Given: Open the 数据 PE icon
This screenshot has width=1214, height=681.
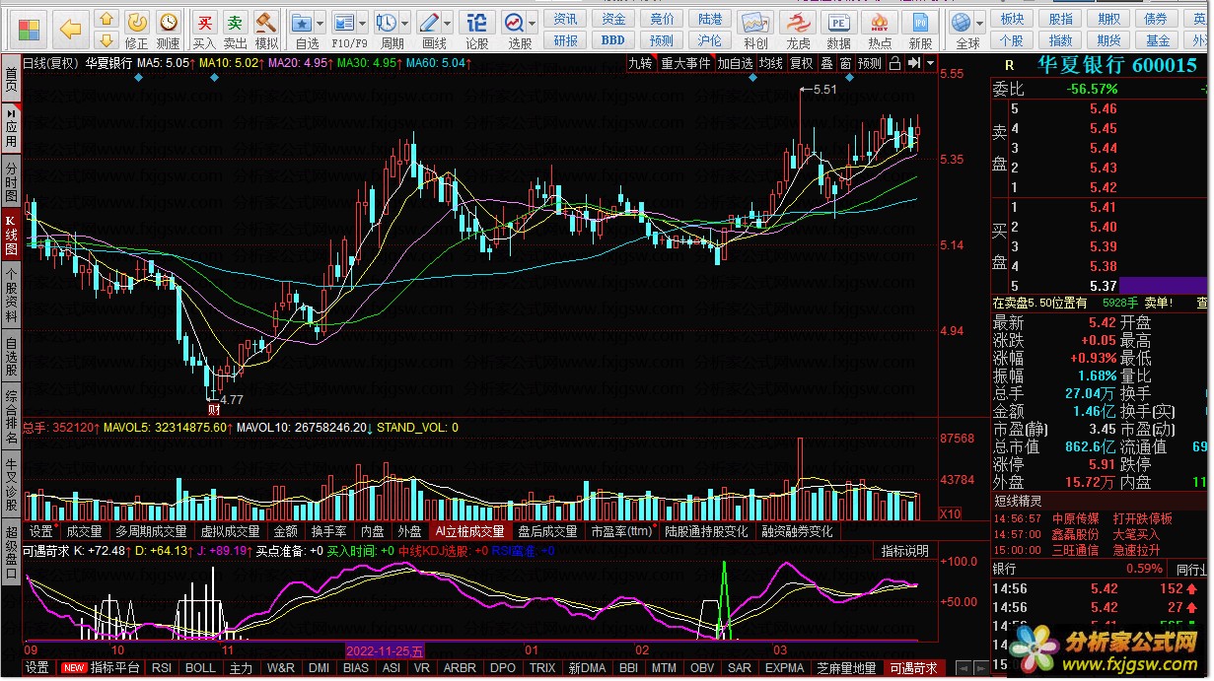Looking at the screenshot, I should click(839, 22).
